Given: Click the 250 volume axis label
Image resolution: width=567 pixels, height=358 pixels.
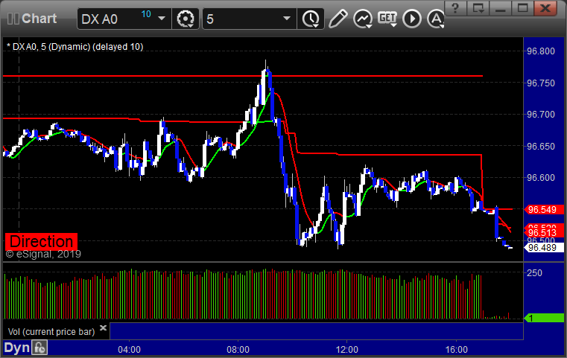Looking at the screenshot, I should [535, 272].
